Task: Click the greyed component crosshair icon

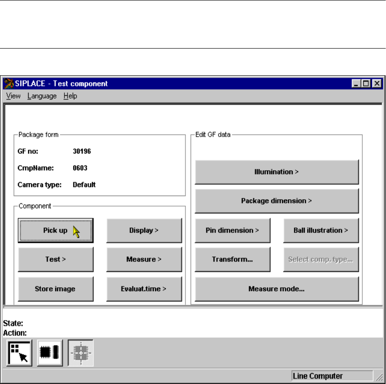Action: point(81,353)
